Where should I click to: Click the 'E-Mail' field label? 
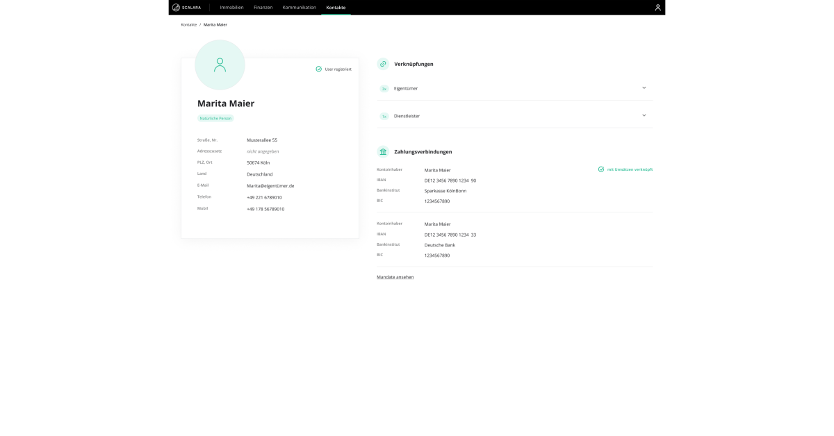(x=203, y=185)
